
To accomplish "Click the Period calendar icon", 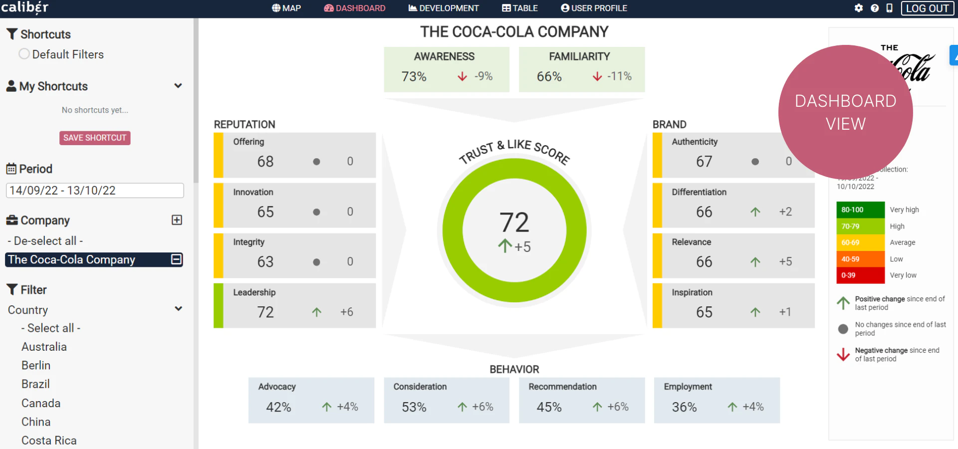I will (x=11, y=169).
